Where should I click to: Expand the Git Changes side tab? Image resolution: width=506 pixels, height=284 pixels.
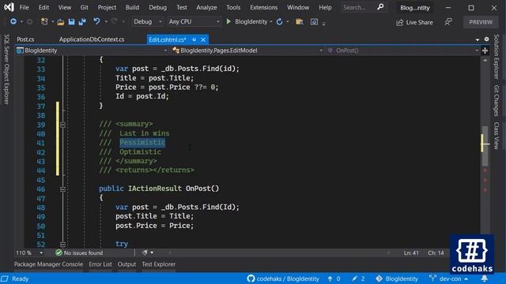pyautogui.click(x=497, y=100)
